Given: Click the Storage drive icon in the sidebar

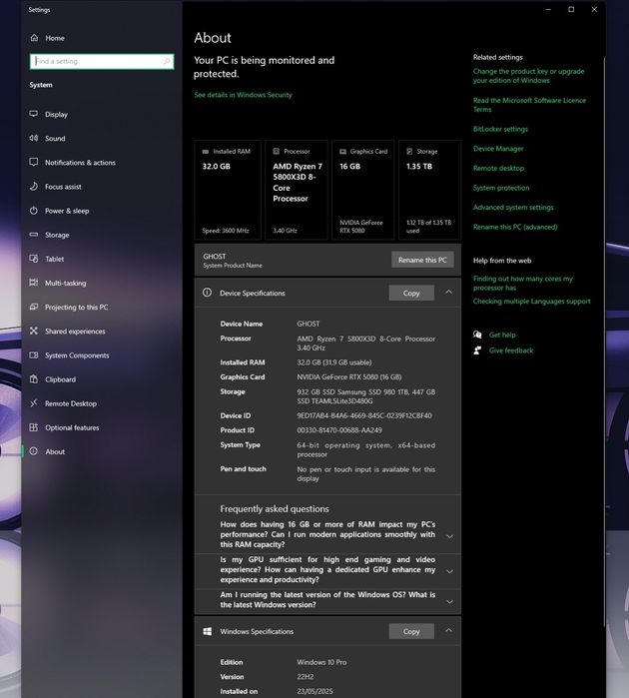Looking at the screenshot, I should tap(33, 234).
